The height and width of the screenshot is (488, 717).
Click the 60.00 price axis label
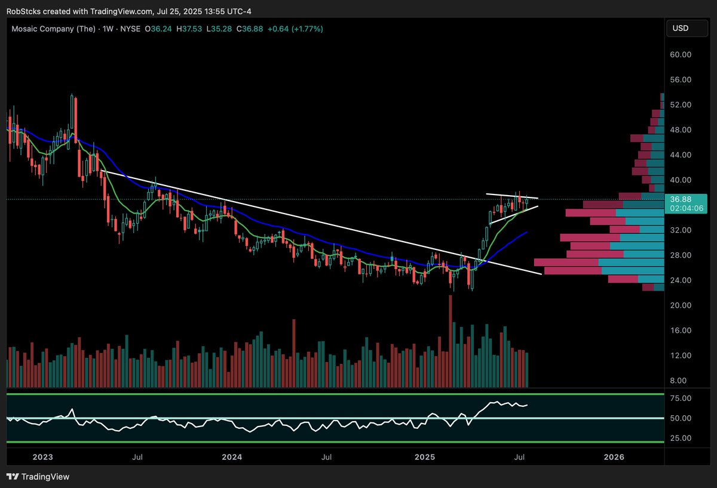click(681, 54)
